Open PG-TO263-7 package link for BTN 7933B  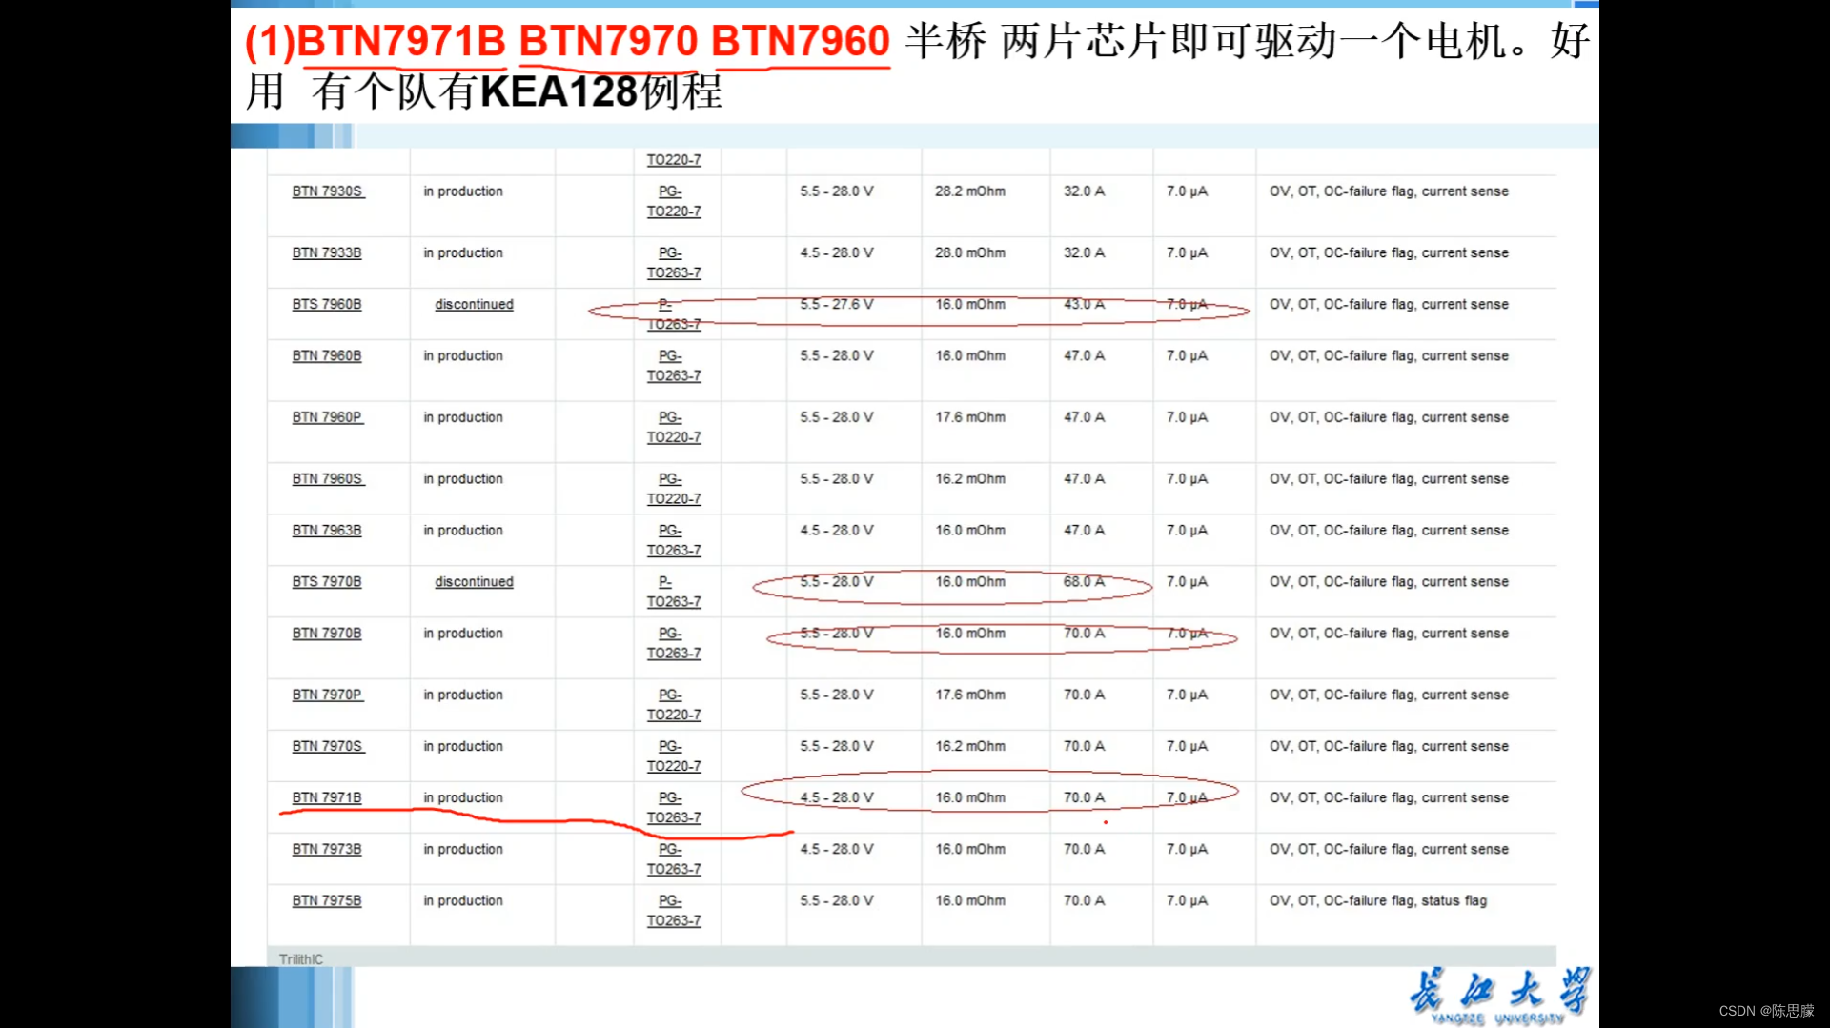click(x=674, y=263)
